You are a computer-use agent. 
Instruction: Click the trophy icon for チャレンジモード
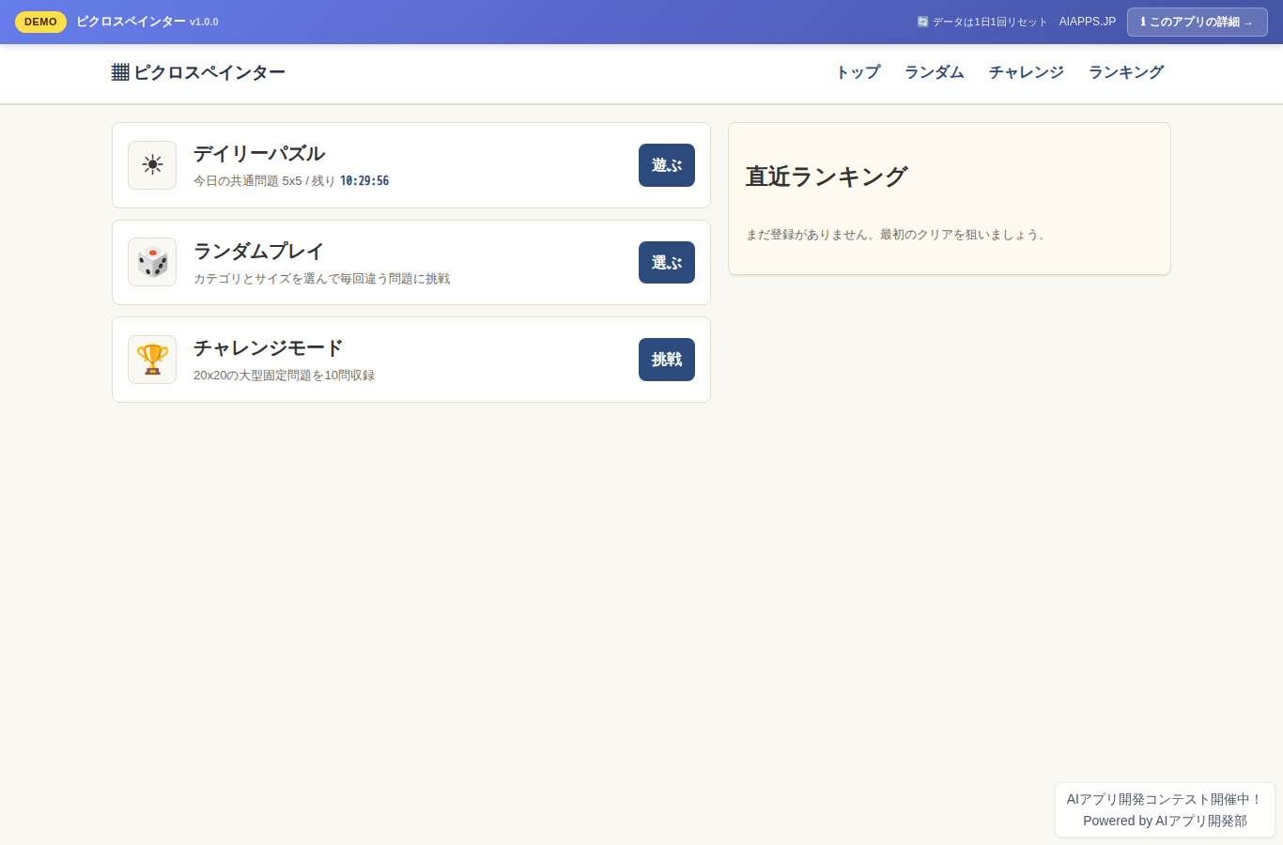pyautogui.click(x=152, y=360)
